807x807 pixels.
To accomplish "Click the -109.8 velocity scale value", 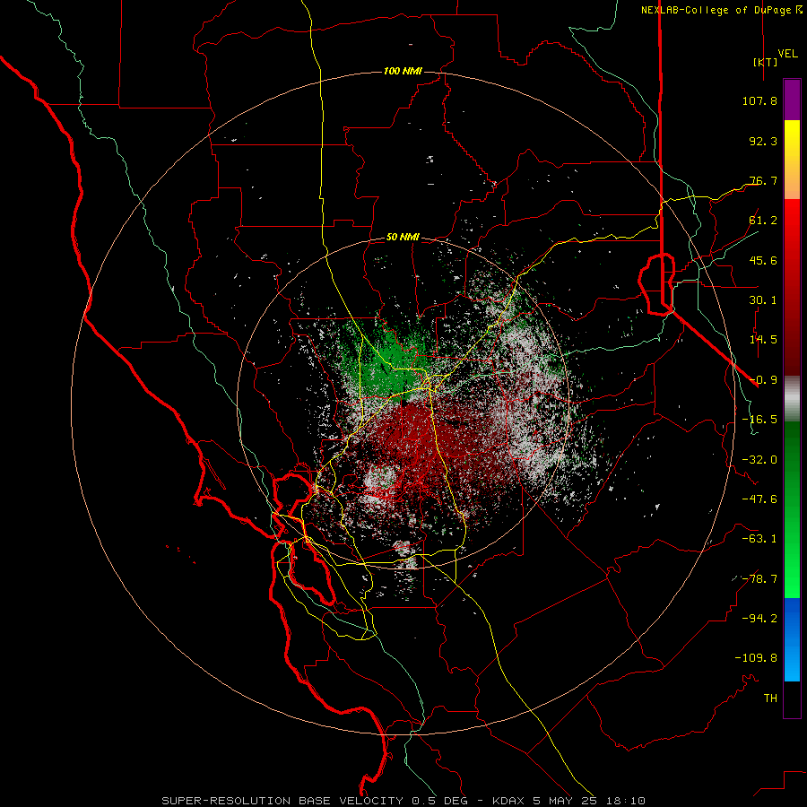I will pos(756,658).
